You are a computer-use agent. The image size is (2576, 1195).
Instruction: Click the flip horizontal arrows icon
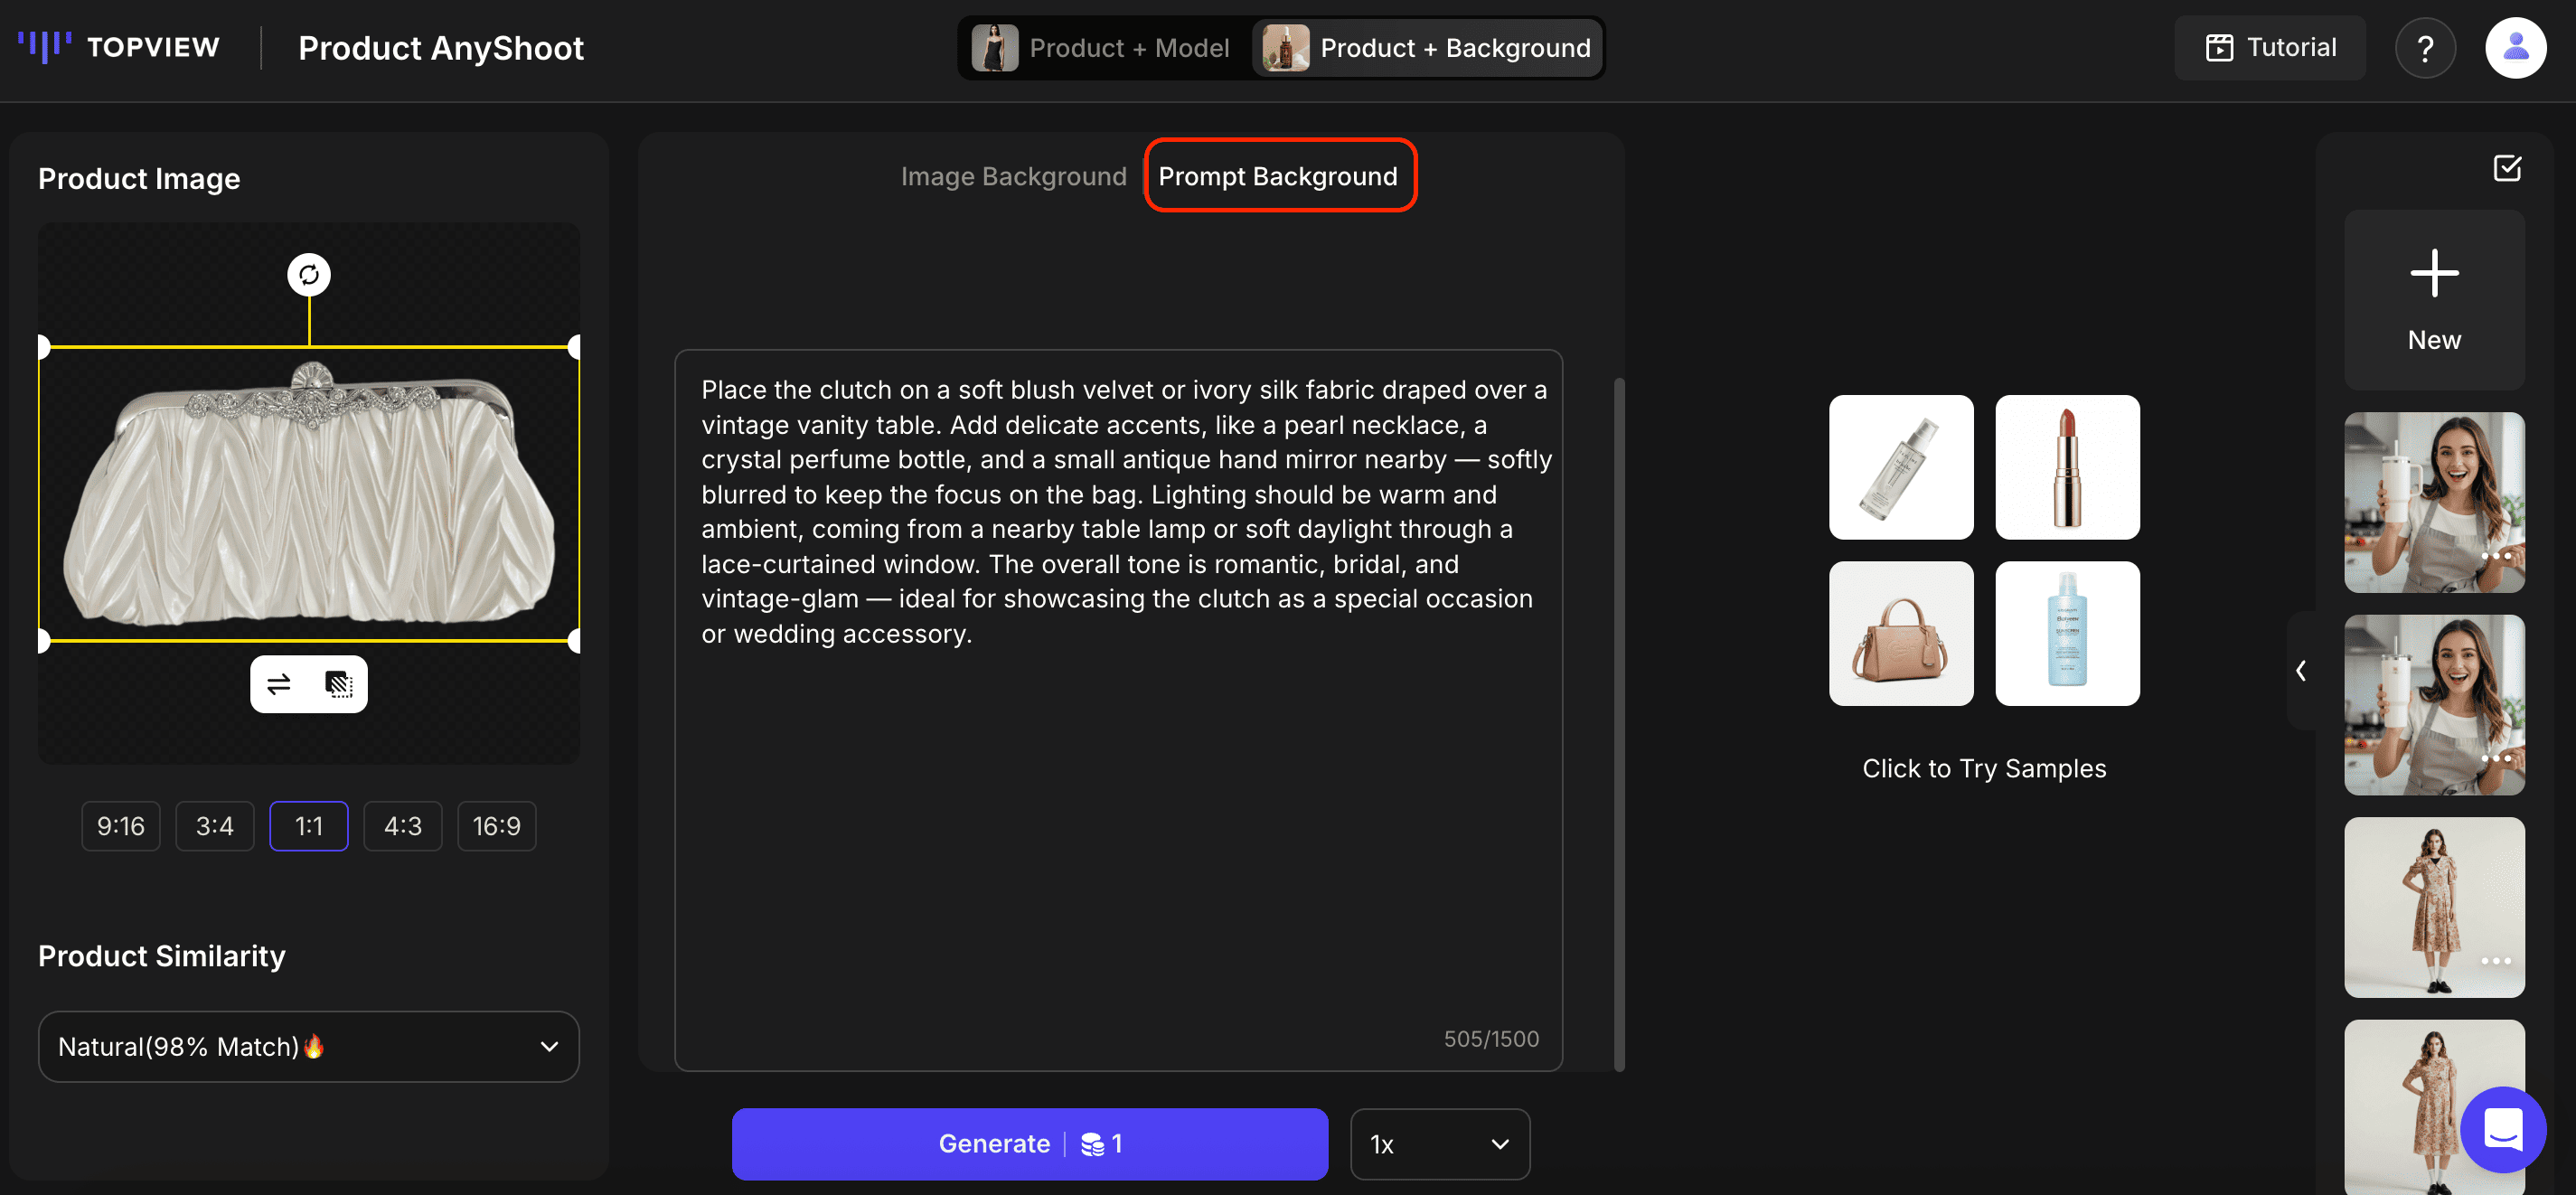[x=279, y=684]
